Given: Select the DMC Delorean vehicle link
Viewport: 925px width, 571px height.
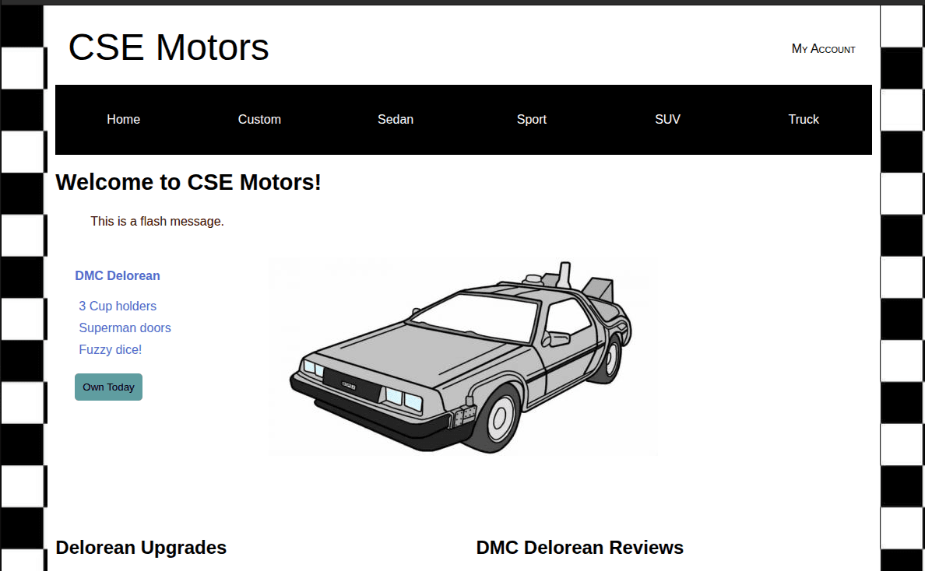Looking at the screenshot, I should [118, 275].
